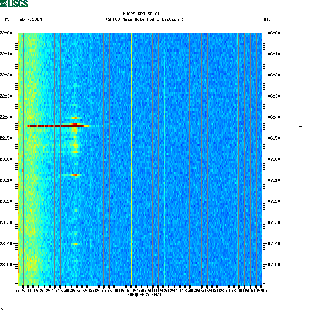Click the FREQUENCY (HZ) axis label
This screenshot has height=313, width=316.
click(x=145, y=295)
